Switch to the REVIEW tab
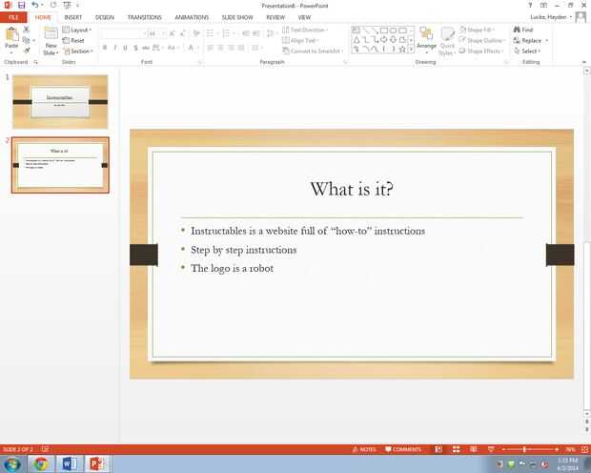The width and height of the screenshot is (591, 473). (275, 17)
